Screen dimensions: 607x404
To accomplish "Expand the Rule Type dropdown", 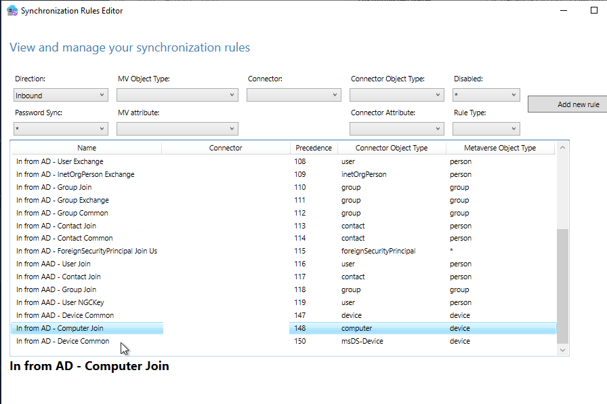I will coord(488,128).
